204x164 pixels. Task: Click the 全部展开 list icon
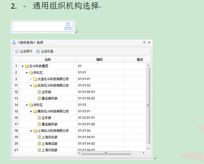(17, 51)
